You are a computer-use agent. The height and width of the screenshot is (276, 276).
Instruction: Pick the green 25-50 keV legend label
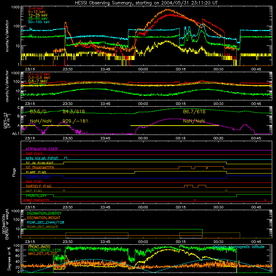pos(38,19)
